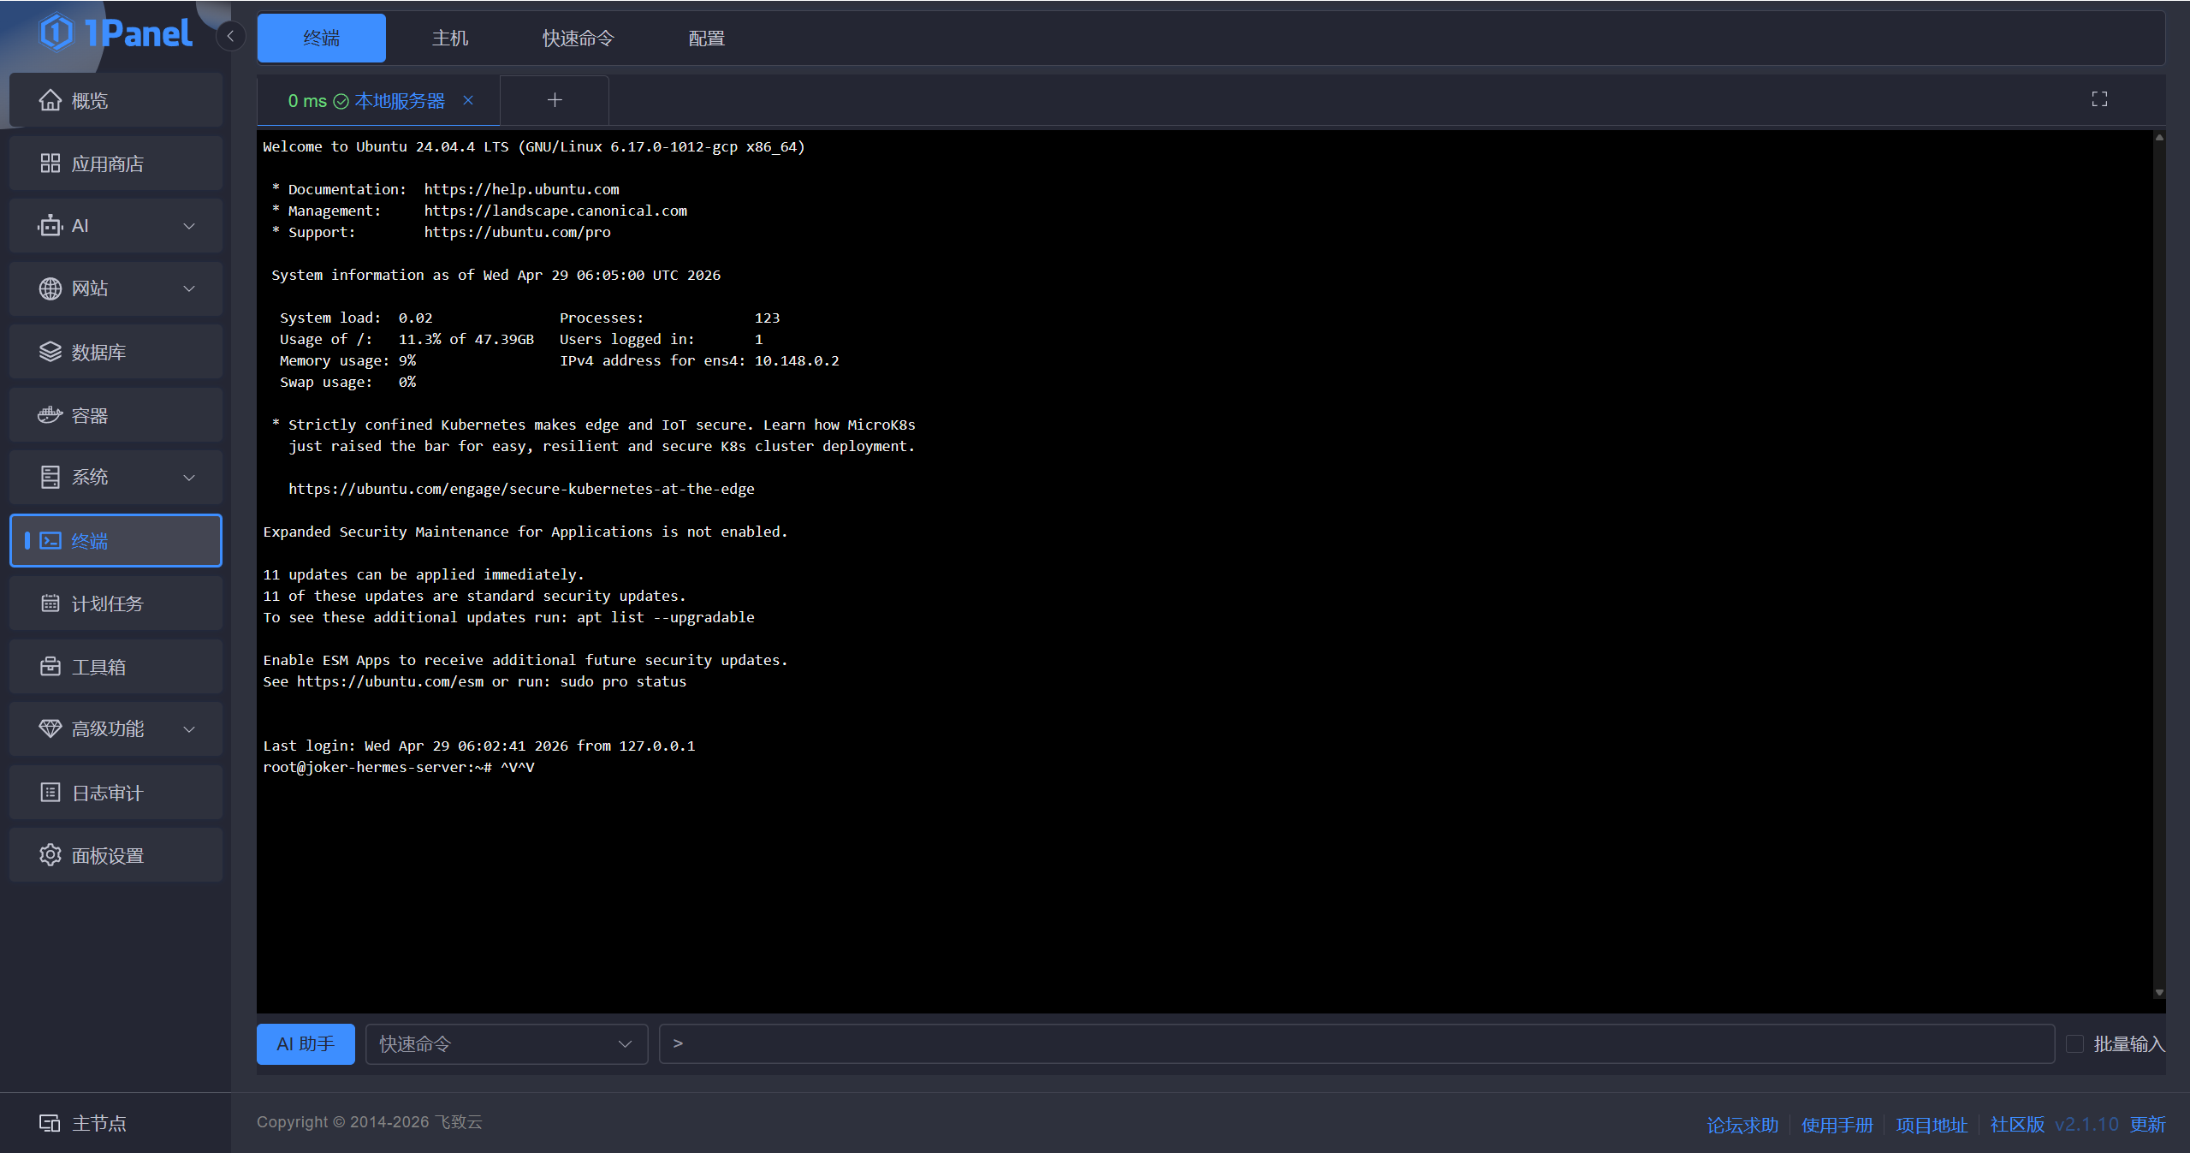This screenshot has height=1153, width=2190.
Task: Open 计划任务 calendar icon
Action: click(x=50, y=603)
